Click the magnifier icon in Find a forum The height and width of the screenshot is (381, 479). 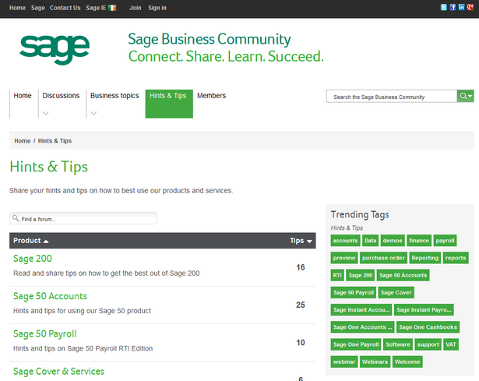[16, 218]
